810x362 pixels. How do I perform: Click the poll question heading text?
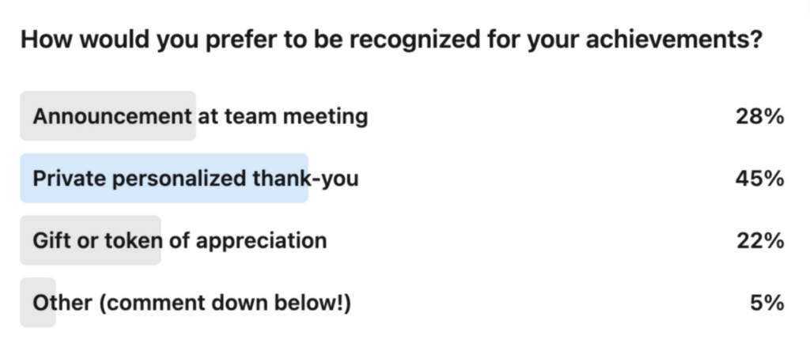point(390,40)
